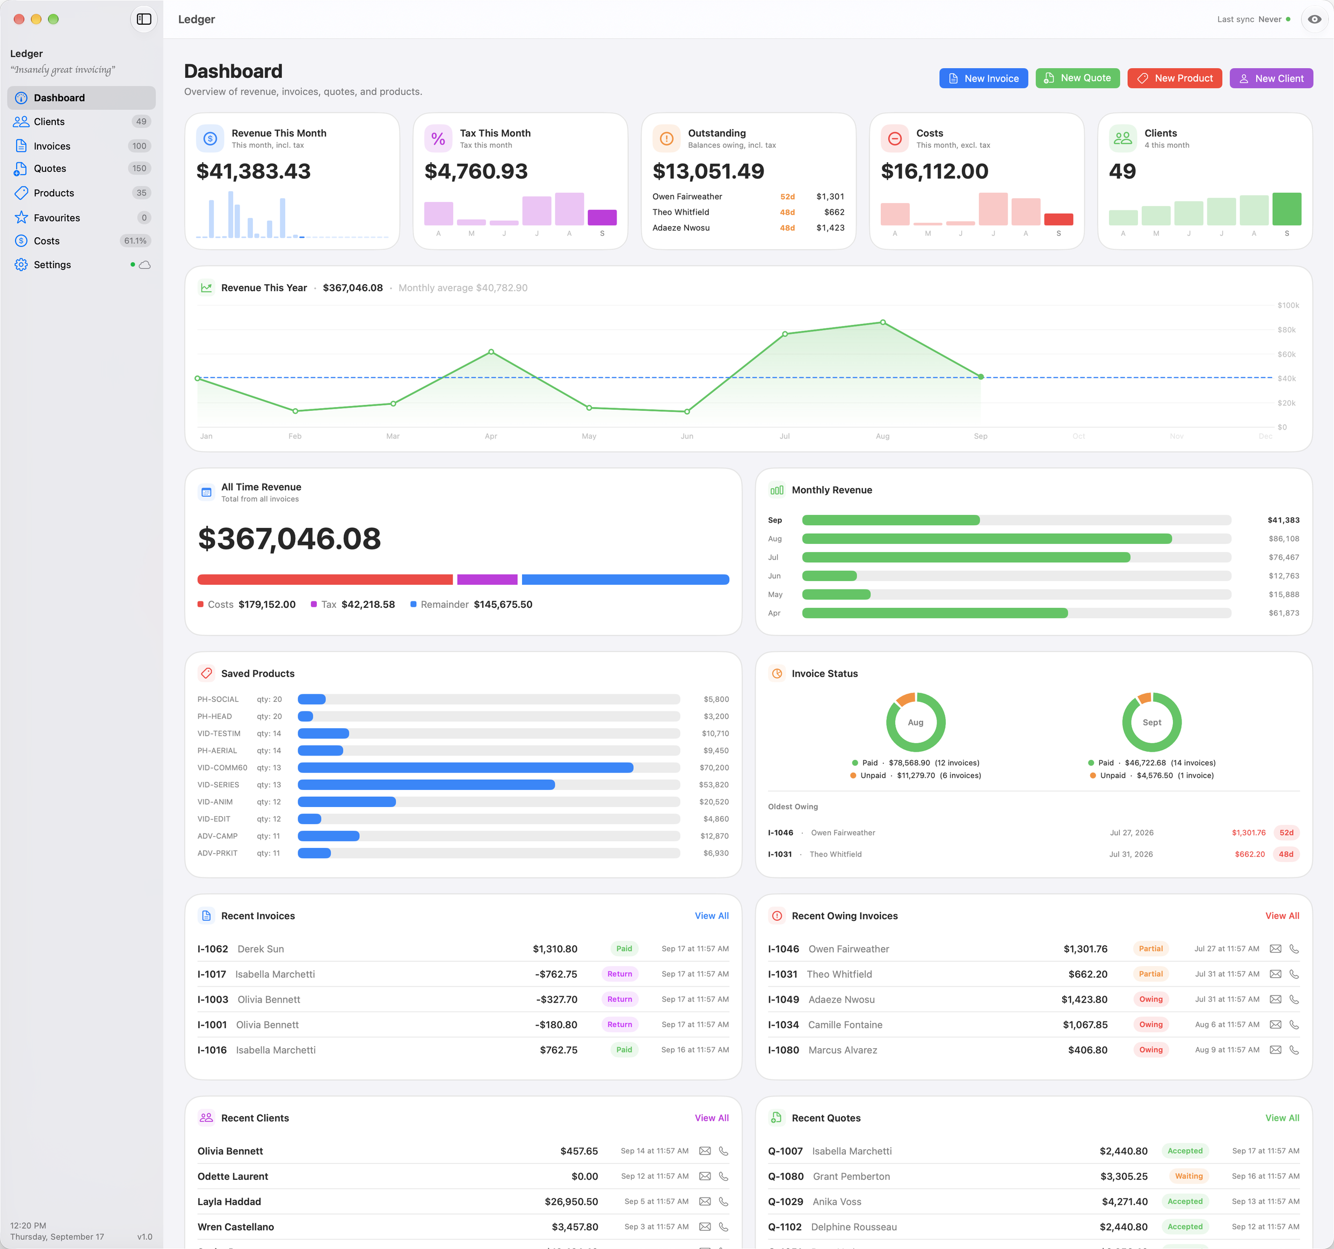1334x1249 pixels.
Task: Click the Aug bar in Monthly Revenue
Action: [987, 539]
